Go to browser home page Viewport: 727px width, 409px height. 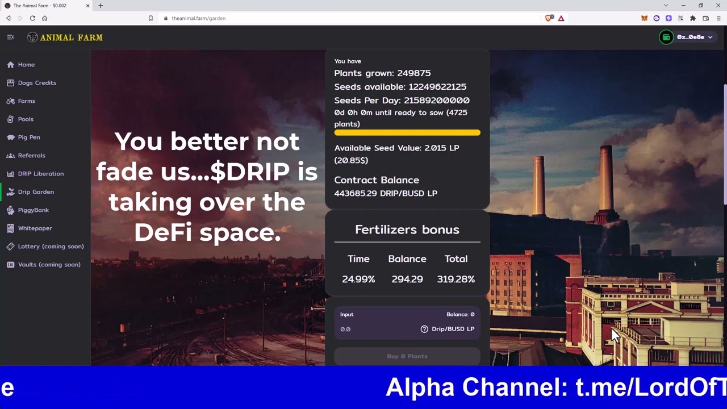pos(44,18)
